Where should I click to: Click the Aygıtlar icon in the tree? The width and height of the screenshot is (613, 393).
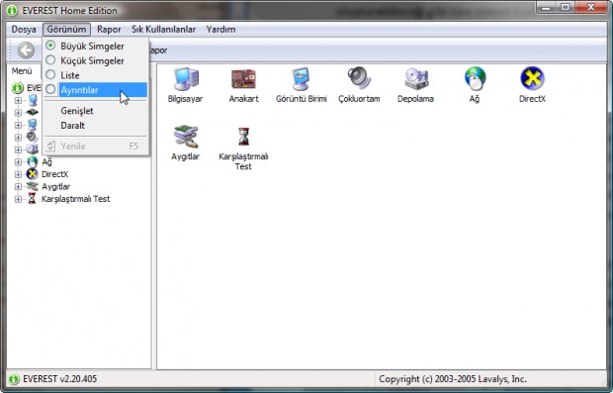coord(32,187)
